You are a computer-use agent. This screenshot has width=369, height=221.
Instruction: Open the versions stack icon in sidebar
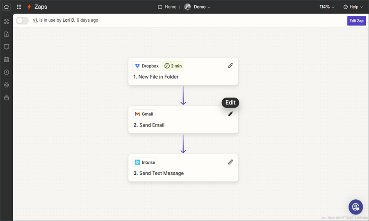[6, 98]
